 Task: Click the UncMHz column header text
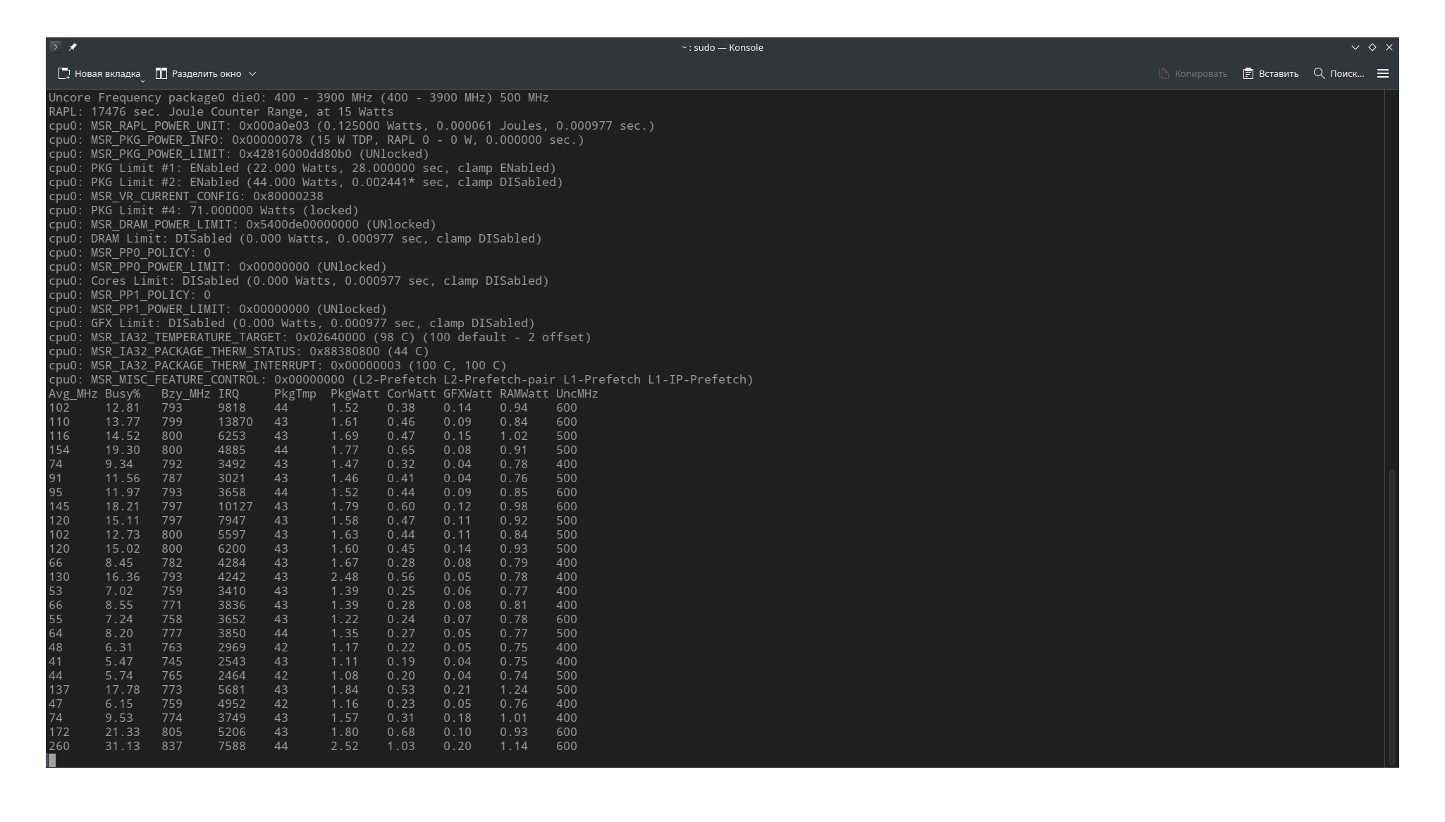[x=577, y=393]
